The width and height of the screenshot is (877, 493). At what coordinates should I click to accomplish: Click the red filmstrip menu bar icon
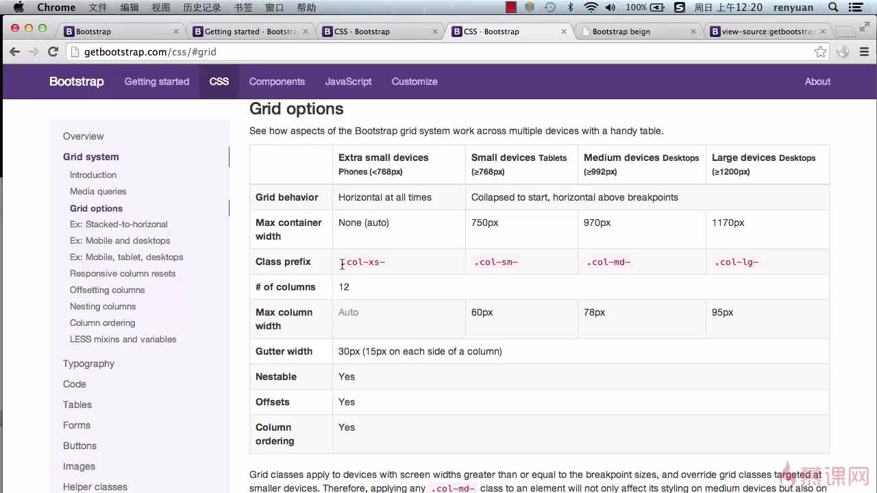[511, 8]
